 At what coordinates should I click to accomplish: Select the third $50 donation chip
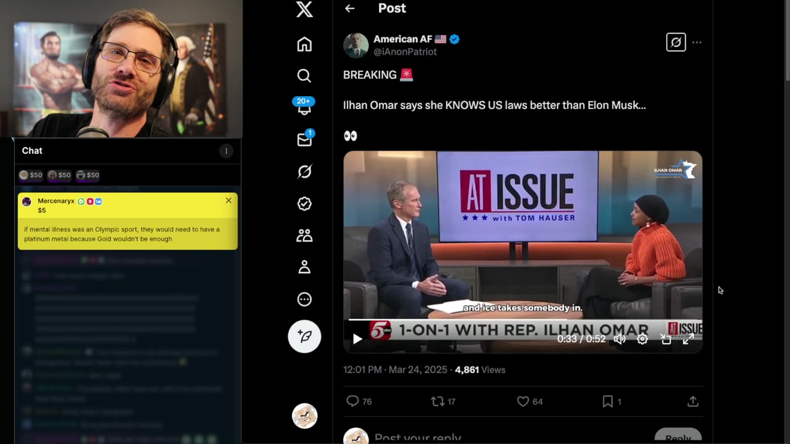88,175
